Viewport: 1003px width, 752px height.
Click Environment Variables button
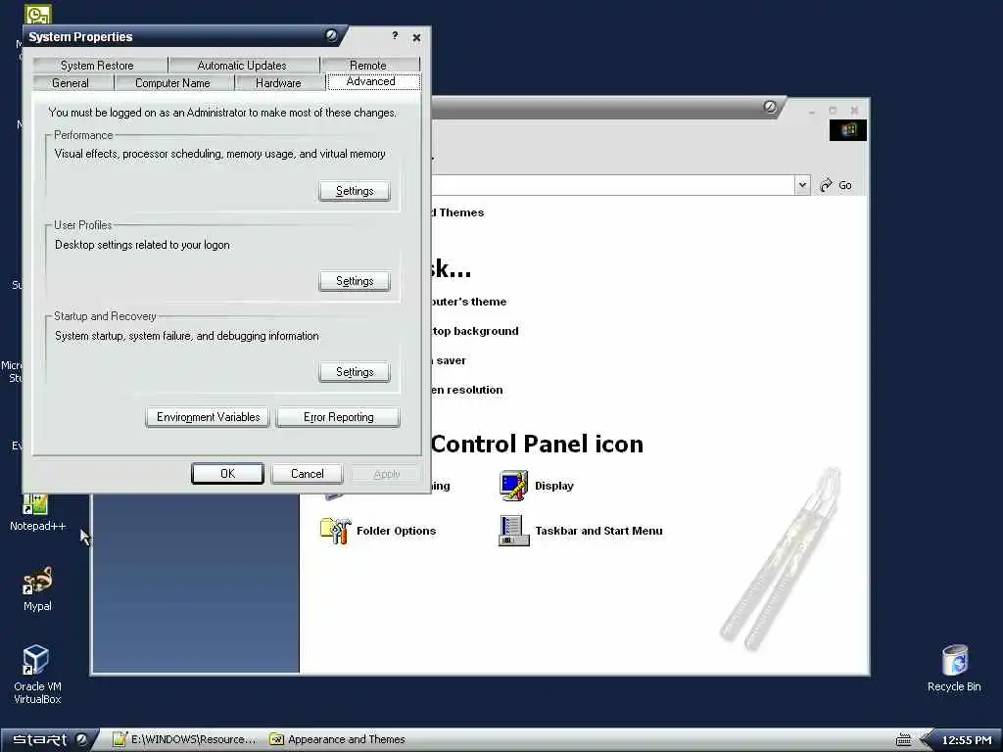click(x=208, y=417)
